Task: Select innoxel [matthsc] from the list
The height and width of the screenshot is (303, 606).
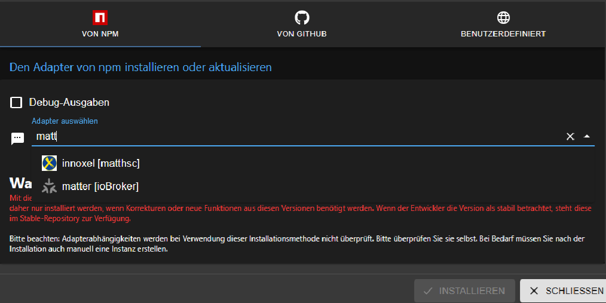Action: [313, 164]
